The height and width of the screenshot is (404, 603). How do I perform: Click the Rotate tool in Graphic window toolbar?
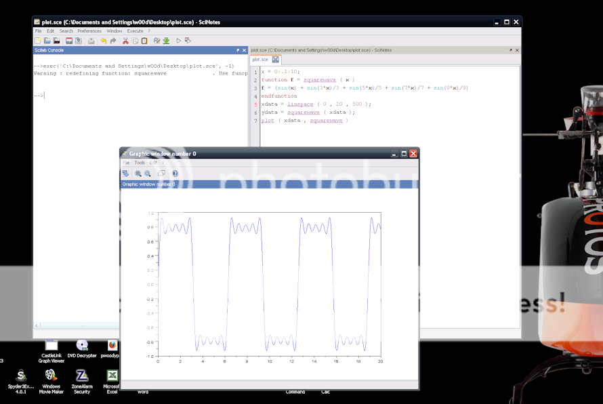pyautogui.click(x=126, y=174)
